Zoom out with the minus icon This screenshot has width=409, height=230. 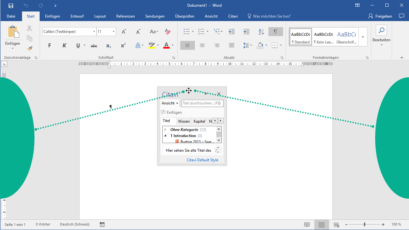click(x=346, y=225)
